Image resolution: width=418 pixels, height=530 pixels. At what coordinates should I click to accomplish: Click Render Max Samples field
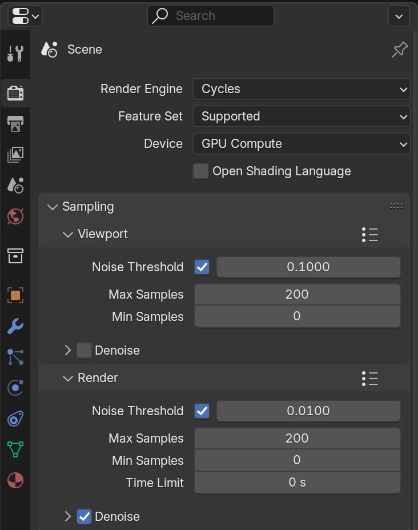298,439
